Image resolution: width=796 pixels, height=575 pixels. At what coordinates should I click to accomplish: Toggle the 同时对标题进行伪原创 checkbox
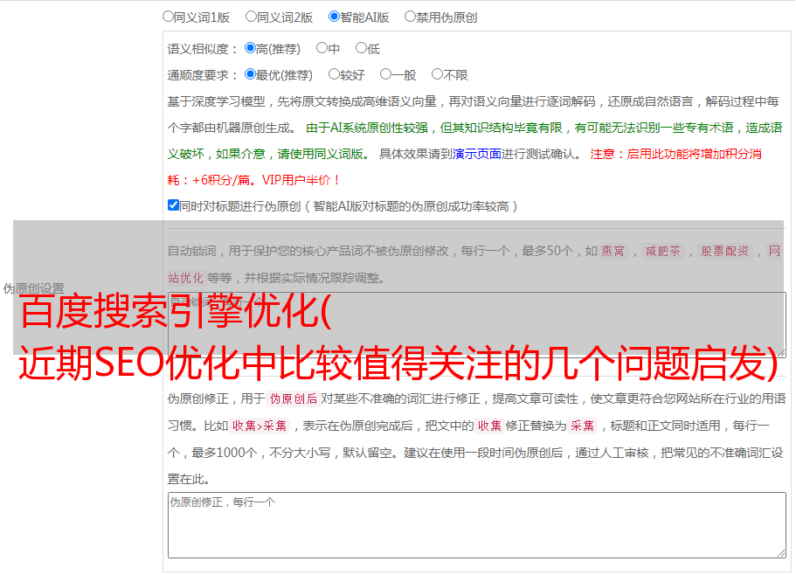[173, 205]
